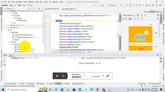Click Windows Start button
165x92 pixels.
[3, 90]
